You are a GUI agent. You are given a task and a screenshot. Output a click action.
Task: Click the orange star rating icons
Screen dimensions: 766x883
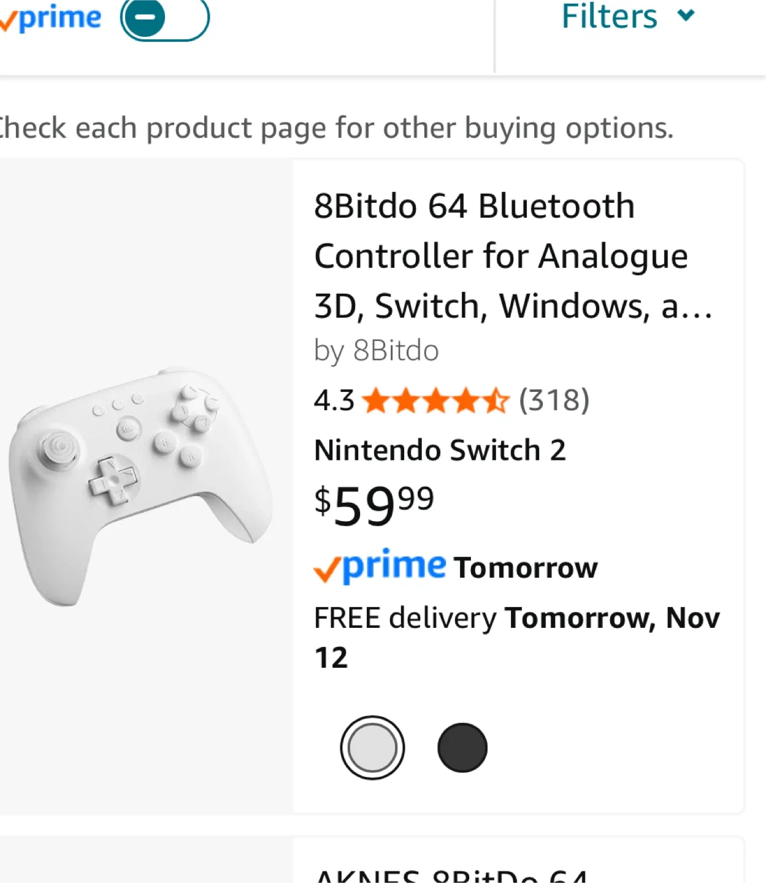[x=435, y=401]
